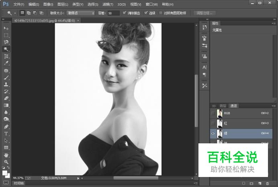Select the Crop tool
Image resolution: width=278 pixels, height=187 pixels.
6,56
